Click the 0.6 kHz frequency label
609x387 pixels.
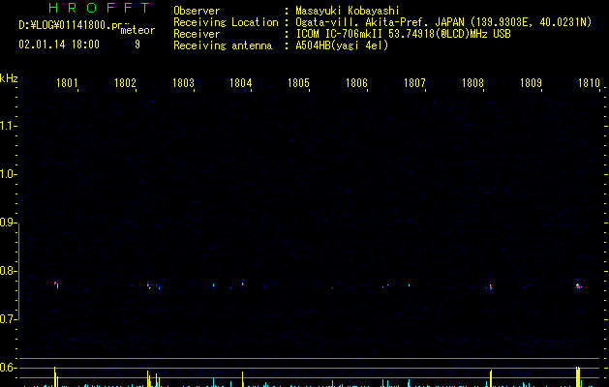(x=8, y=368)
